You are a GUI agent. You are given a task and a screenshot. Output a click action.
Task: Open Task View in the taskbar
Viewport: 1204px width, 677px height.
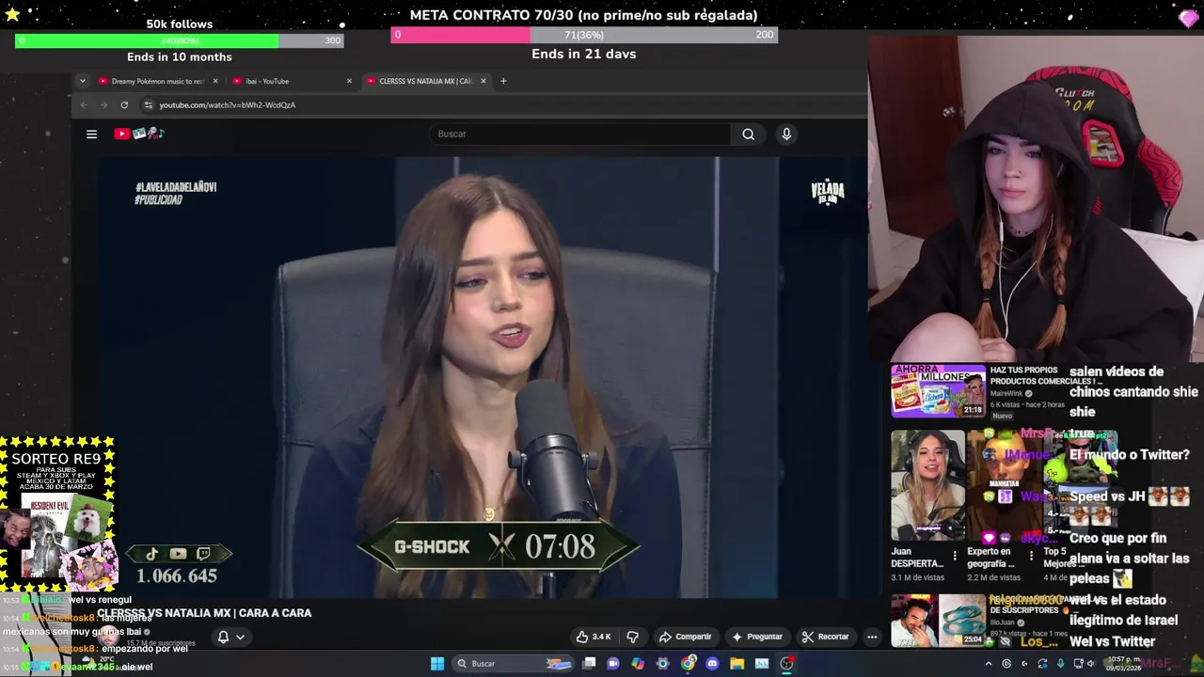[x=589, y=663]
